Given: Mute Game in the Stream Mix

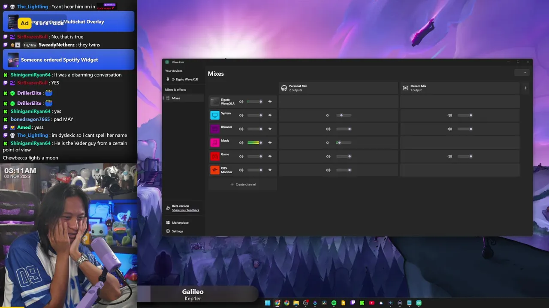Looking at the screenshot, I should pyautogui.click(x=449, y=156).
